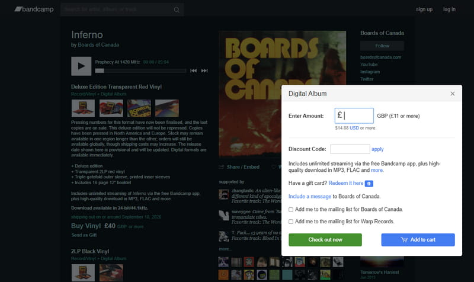Enable mailing list for Warp Records

tap(291, 222)
